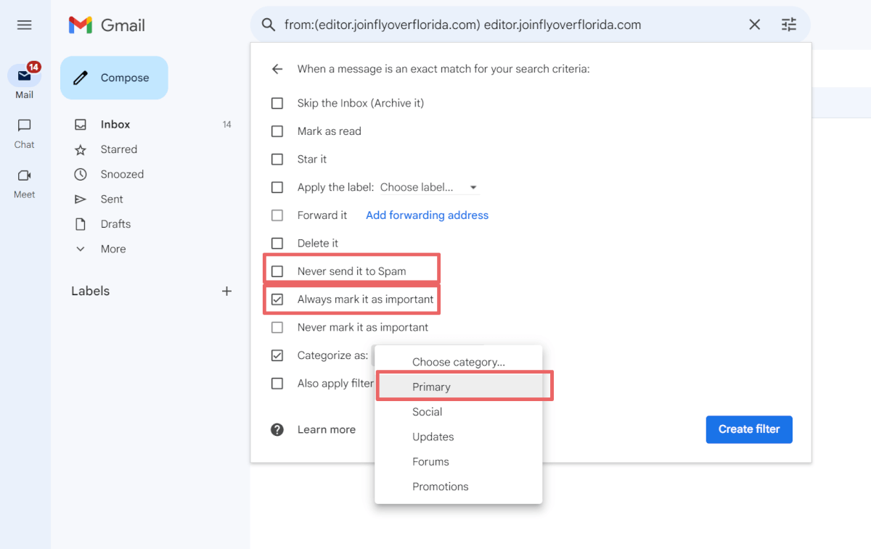Click the Inbox tray icon
The image size is (871, 549).
click(x=81, y=125)
